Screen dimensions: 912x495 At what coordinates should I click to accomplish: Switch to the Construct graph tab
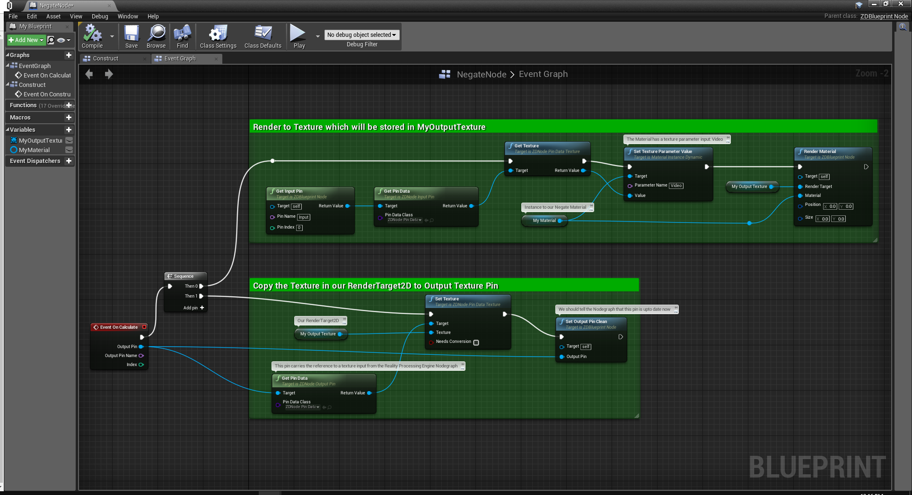(x=105, y=59)
